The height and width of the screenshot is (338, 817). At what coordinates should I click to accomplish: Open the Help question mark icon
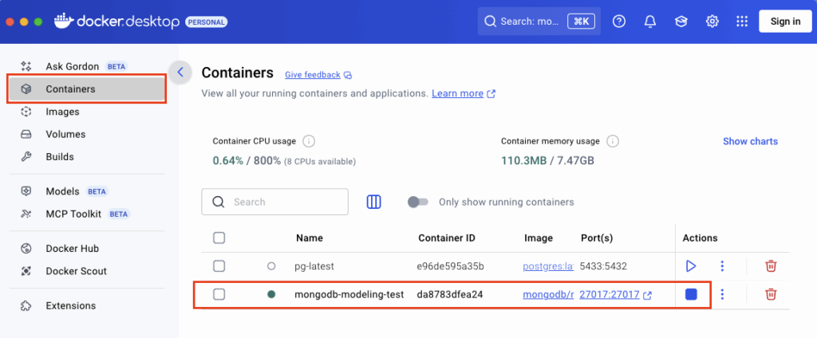[618, 22]
